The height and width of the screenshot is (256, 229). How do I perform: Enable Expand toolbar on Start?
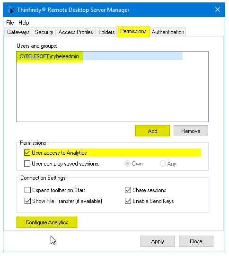pyautogui.click(x=27, y=190)
